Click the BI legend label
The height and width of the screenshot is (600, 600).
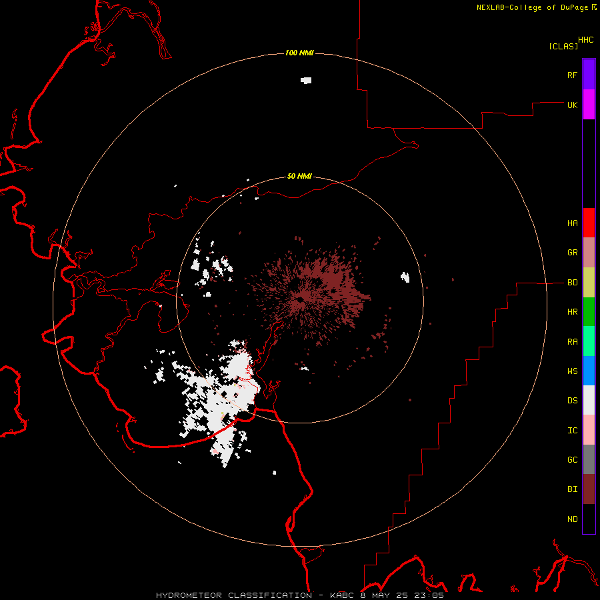pyautogui.click(x=572, y=489)
